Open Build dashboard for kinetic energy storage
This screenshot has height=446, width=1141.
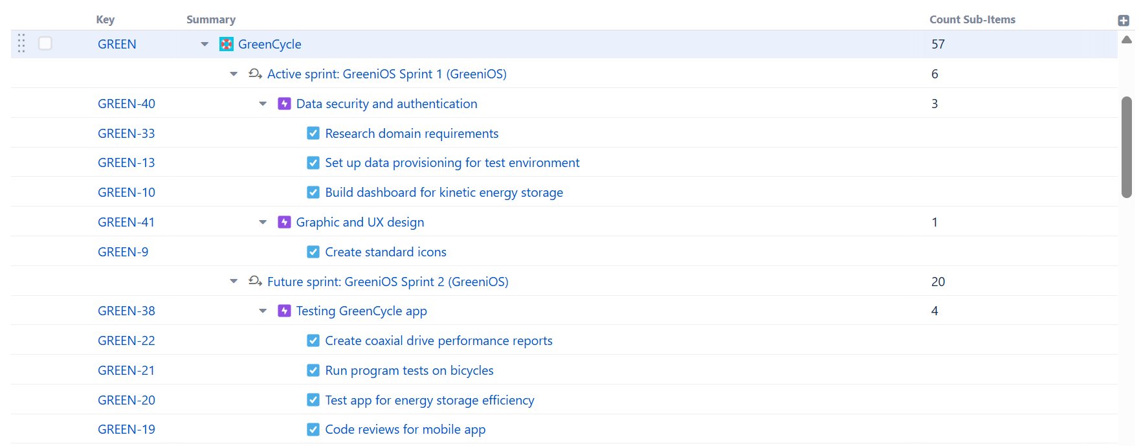tap(444, 192)
